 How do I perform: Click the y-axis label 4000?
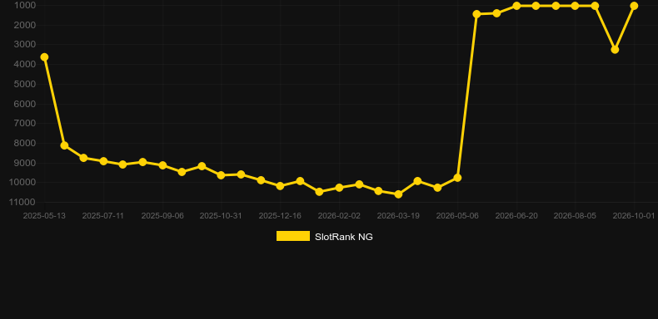click(25, 64)
